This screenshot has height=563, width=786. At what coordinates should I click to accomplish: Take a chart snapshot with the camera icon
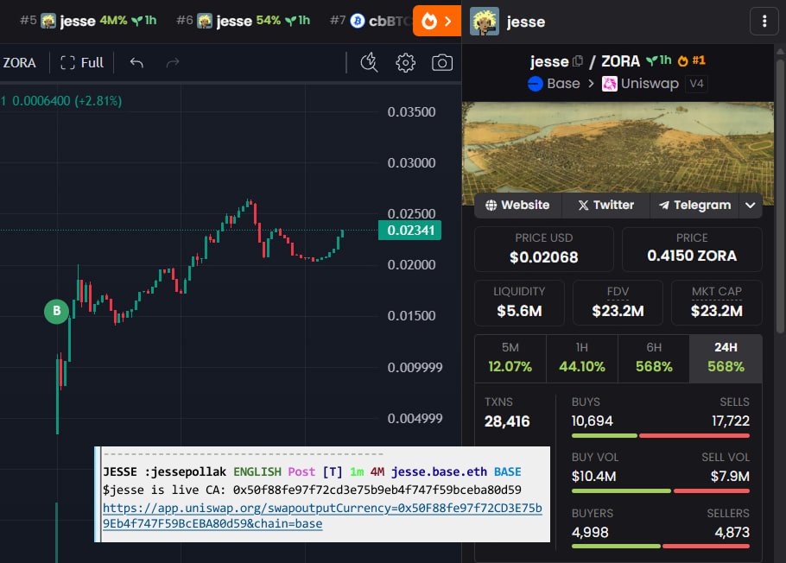441,62
